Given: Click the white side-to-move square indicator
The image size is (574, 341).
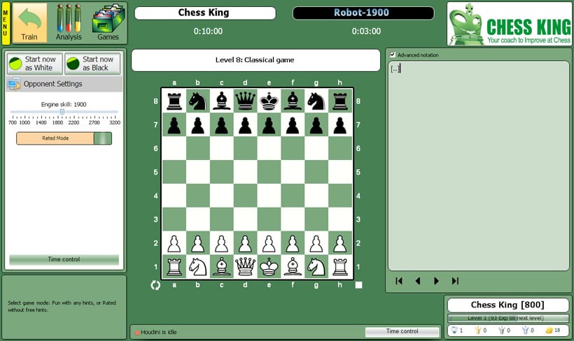Looking at the screenshot, I should (358, 284).
